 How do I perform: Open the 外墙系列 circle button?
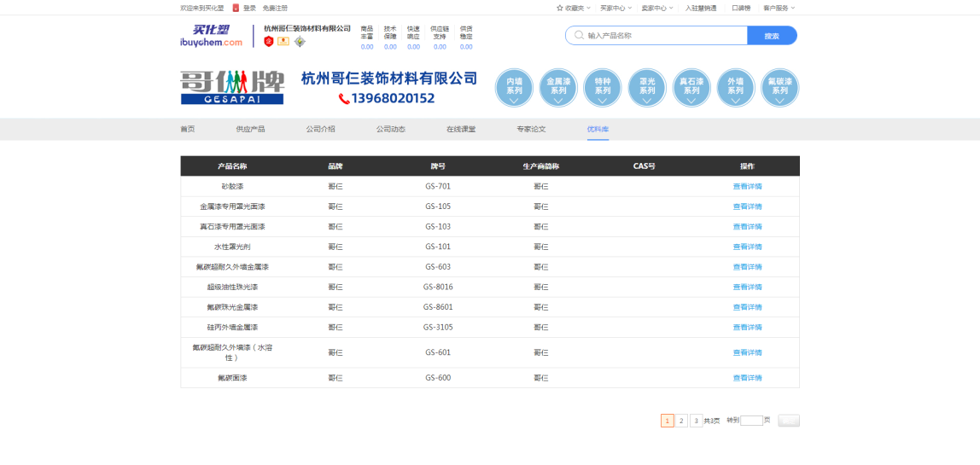pos(736,88)
